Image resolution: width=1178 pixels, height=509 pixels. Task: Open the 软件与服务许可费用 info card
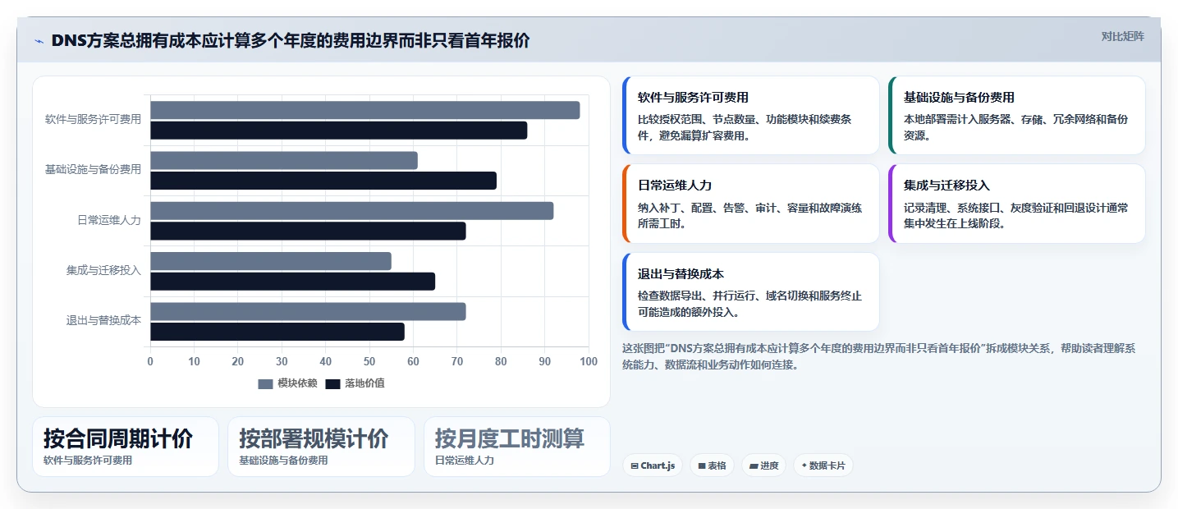[750, 116]
